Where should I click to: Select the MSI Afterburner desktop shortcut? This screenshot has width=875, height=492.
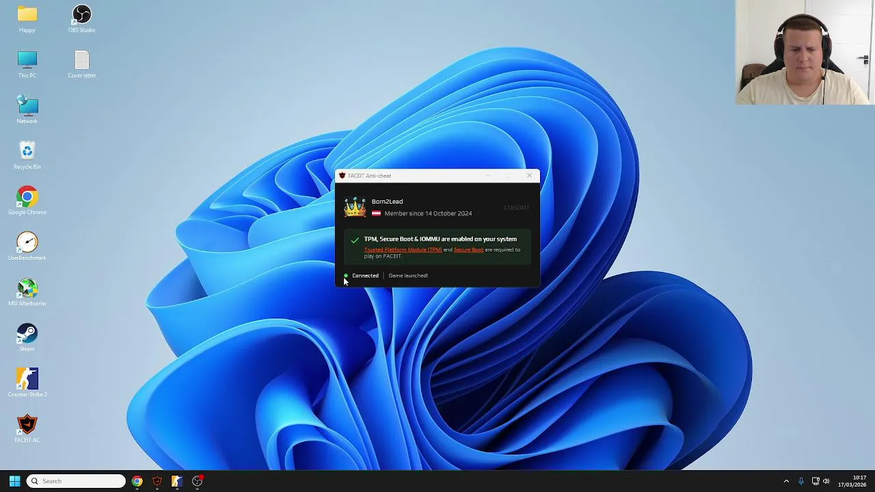[x=27, y=292]
